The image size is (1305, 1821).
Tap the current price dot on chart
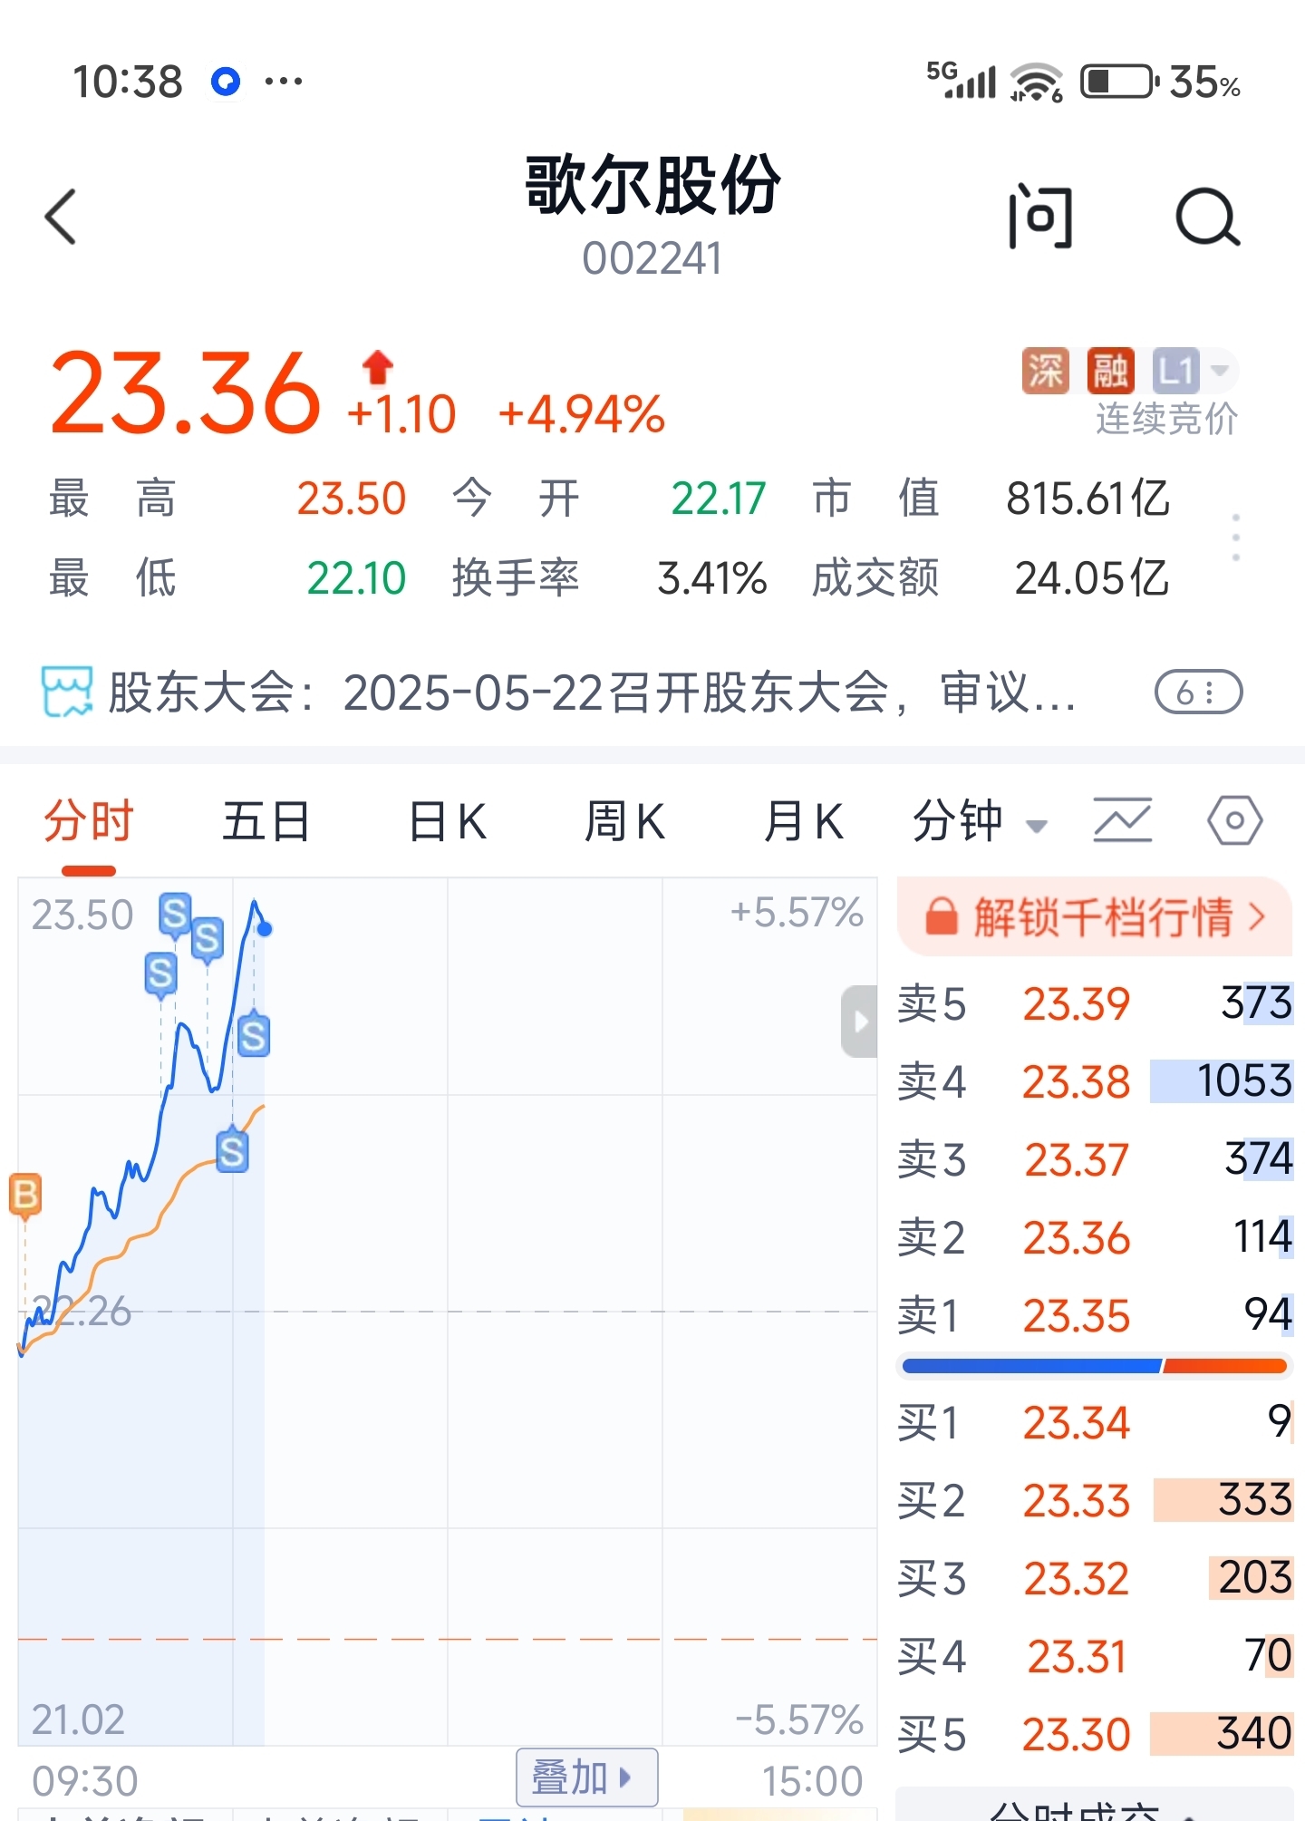[x=265, y=928]
